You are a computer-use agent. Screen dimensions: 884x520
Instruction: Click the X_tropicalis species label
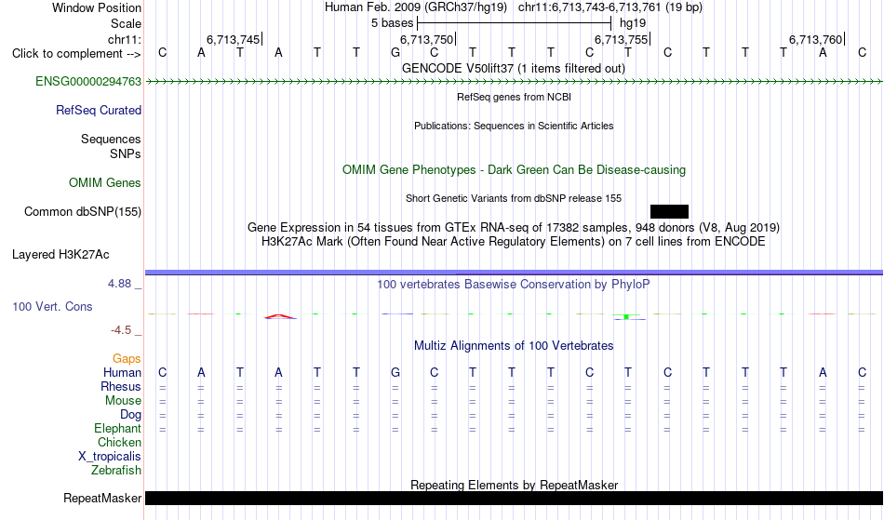[x=110, y=457]
